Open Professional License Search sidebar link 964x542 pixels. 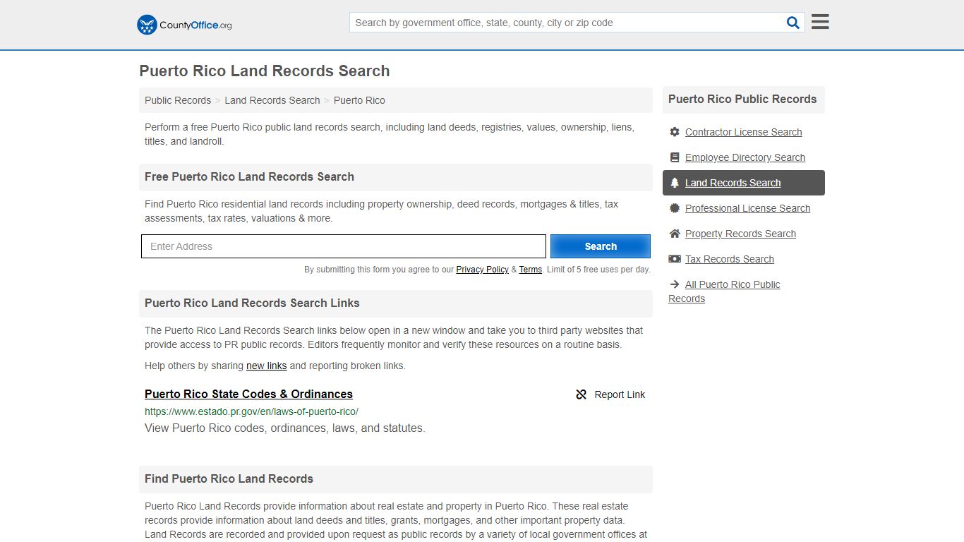pyautogui.click(x=747, y=208)
